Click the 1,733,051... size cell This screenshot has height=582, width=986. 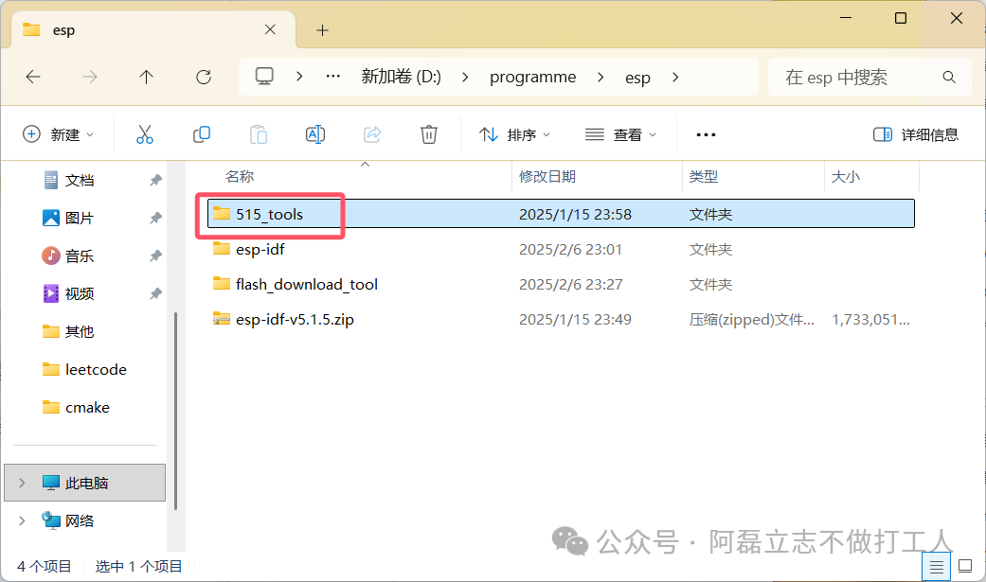tap(871, 319)
